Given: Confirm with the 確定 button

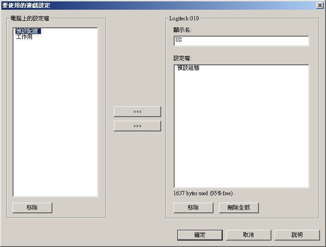Looking at the screenshot, I should pos(200,235).
